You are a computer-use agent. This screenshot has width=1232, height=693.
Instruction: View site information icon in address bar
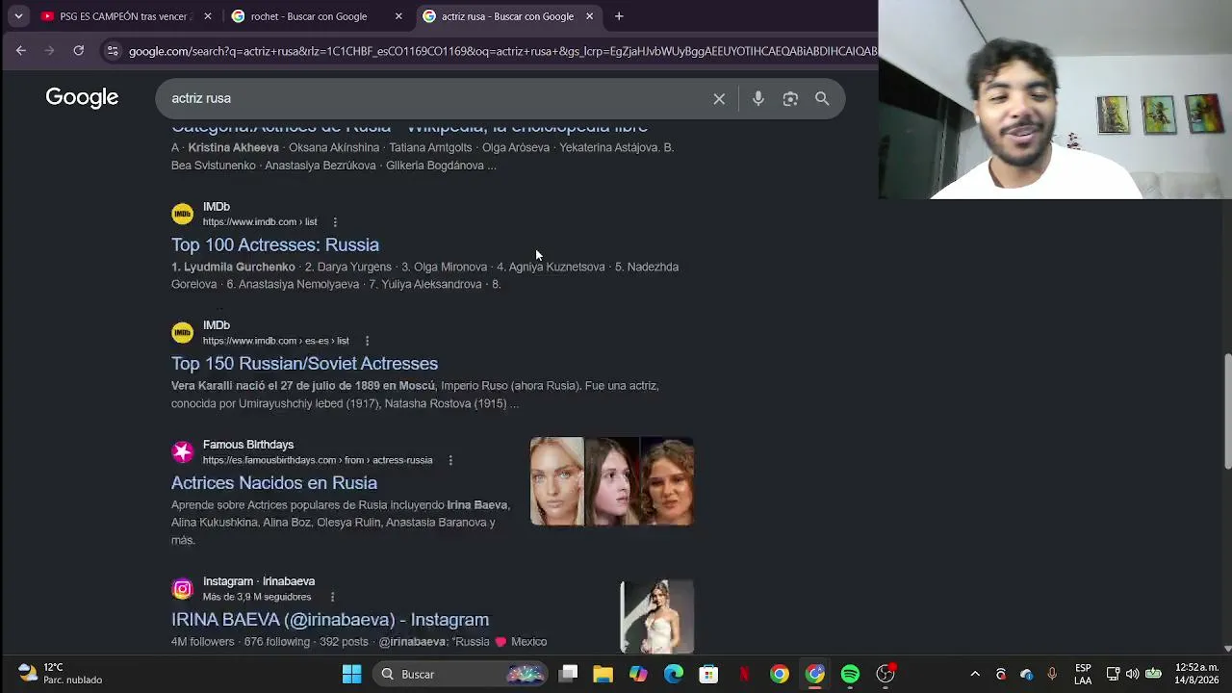(113, 51)
